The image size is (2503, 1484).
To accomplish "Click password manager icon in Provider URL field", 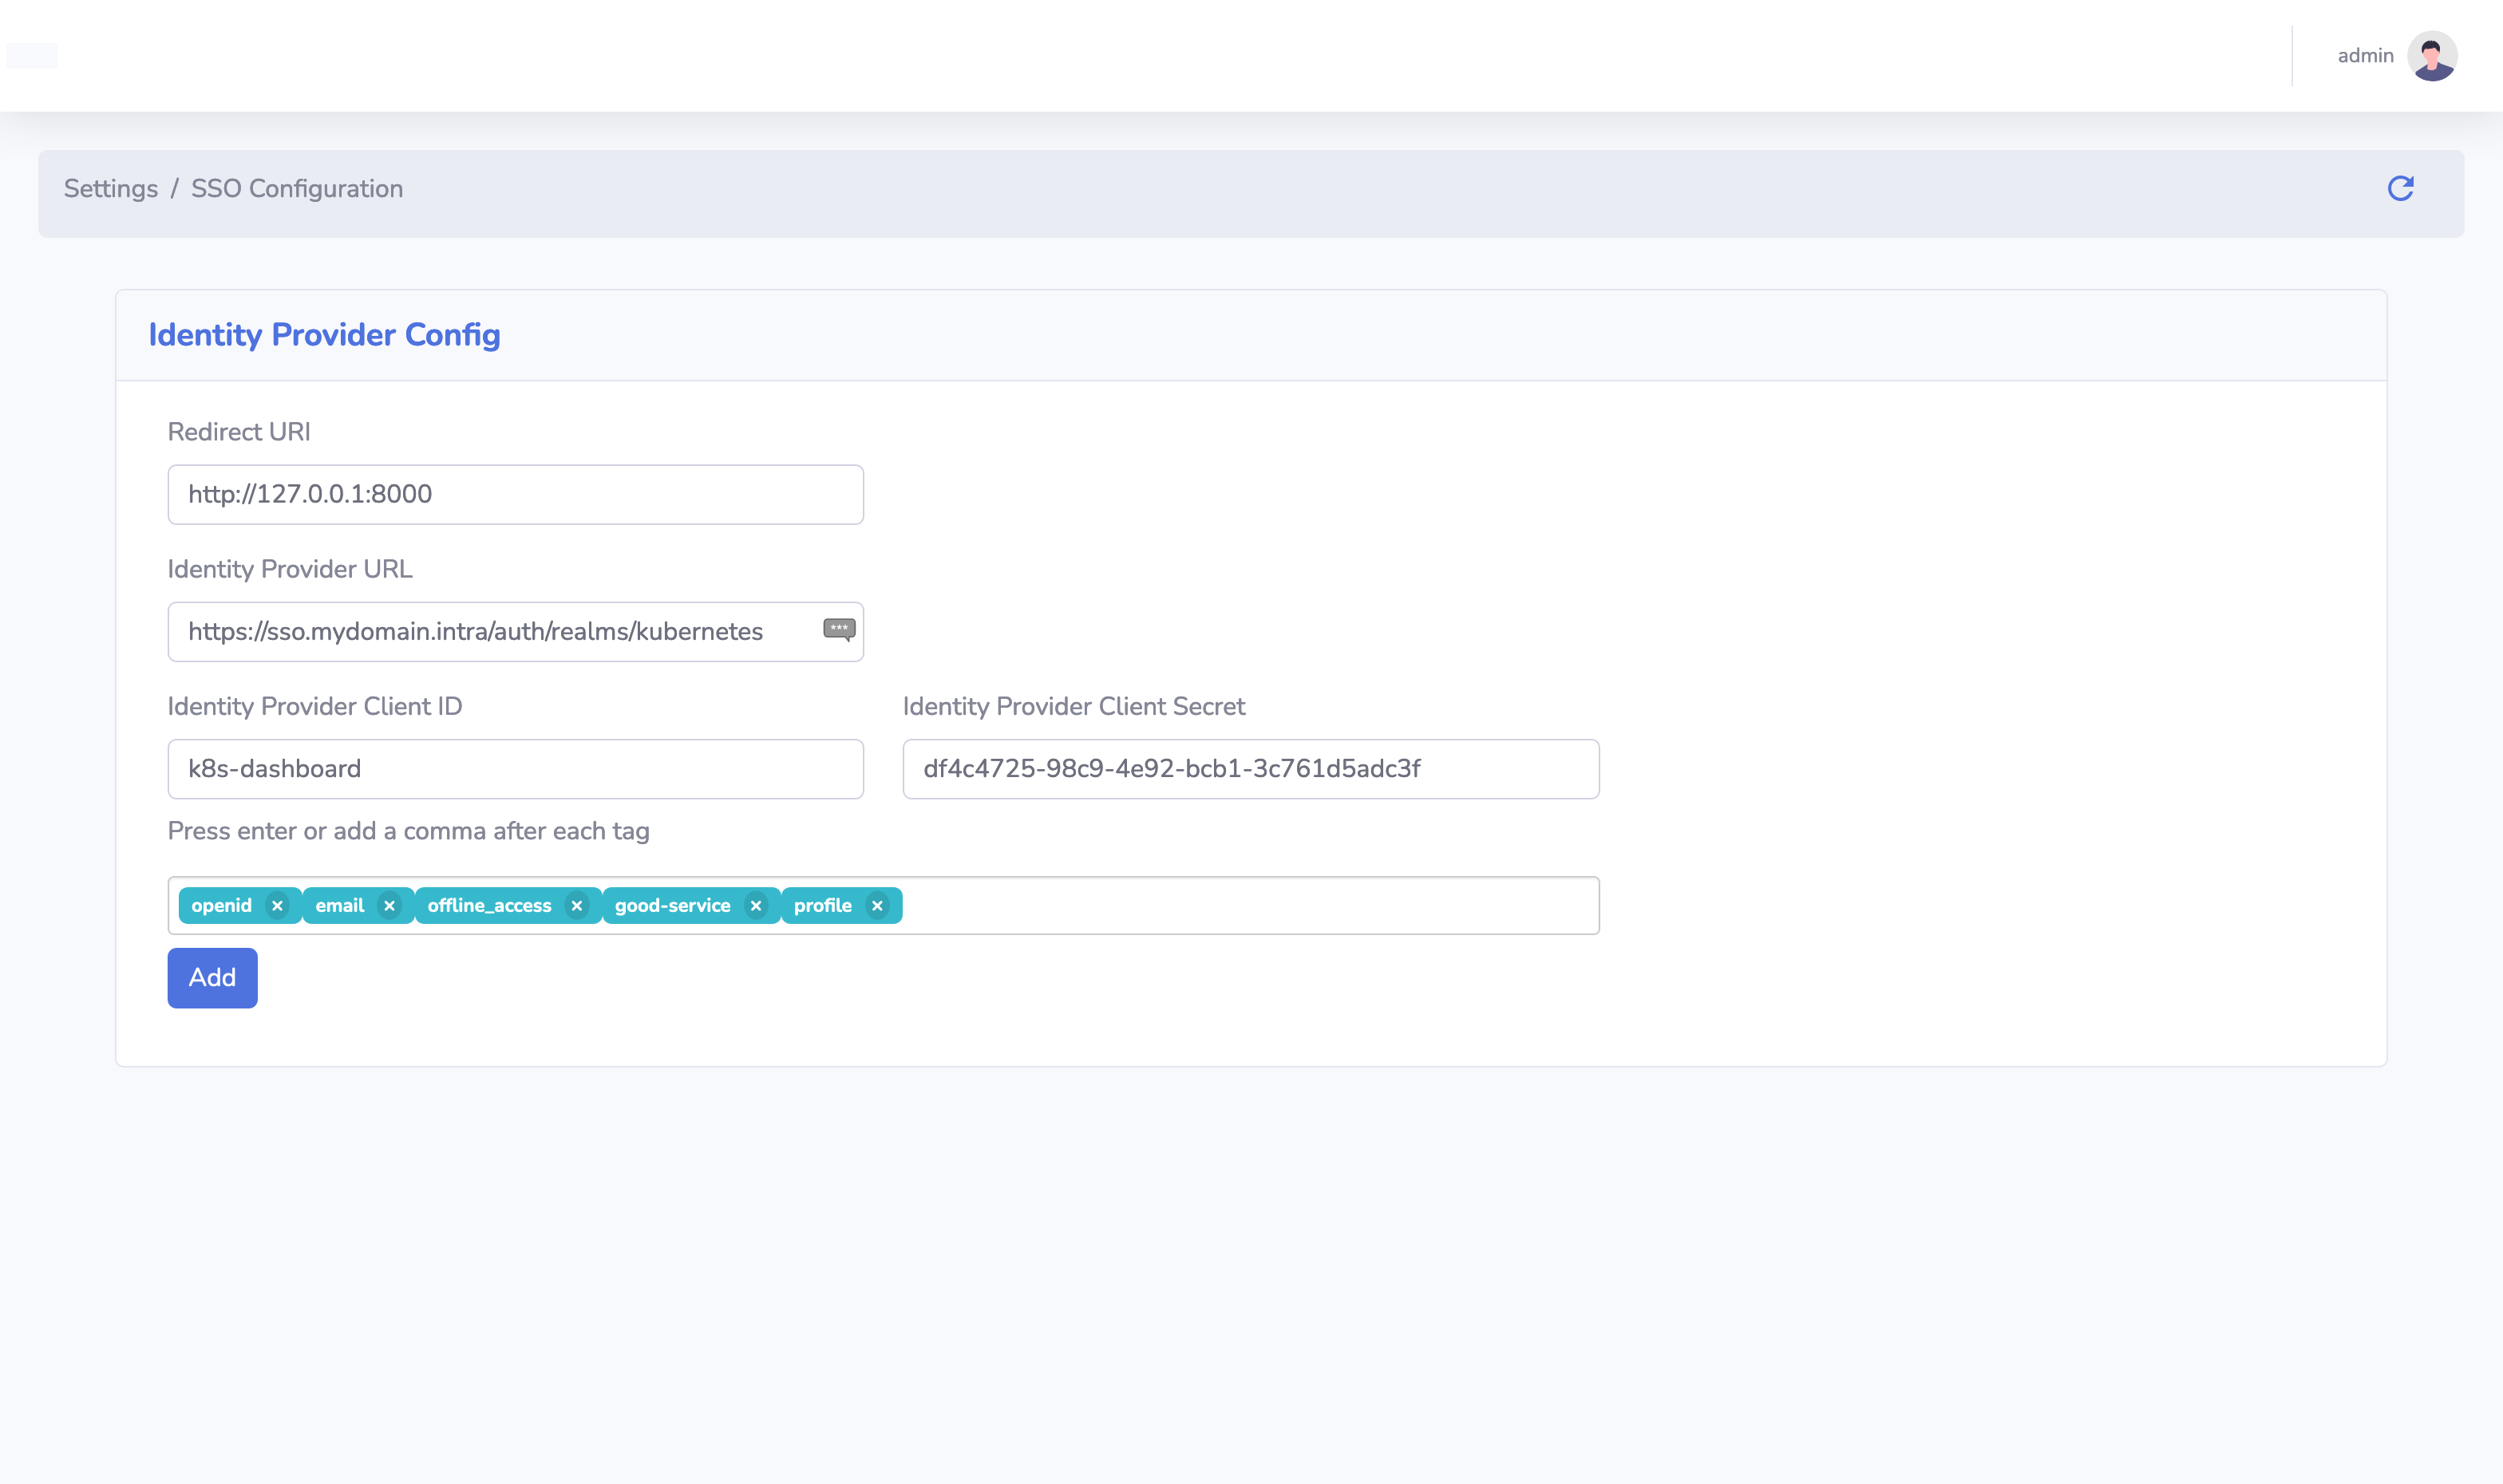I will (x=838, y=629).
